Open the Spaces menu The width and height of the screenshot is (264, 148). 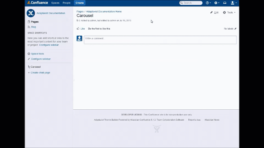55,3
